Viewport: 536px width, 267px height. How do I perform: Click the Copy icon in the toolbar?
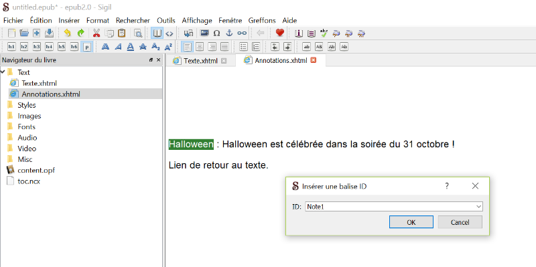[109, 33]
